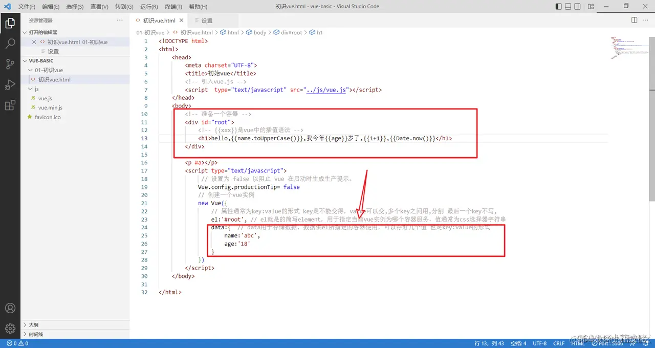The height and width of the screenshot is (348, 655).
Task: Open the 运行(R) menu
Action: 148,7
